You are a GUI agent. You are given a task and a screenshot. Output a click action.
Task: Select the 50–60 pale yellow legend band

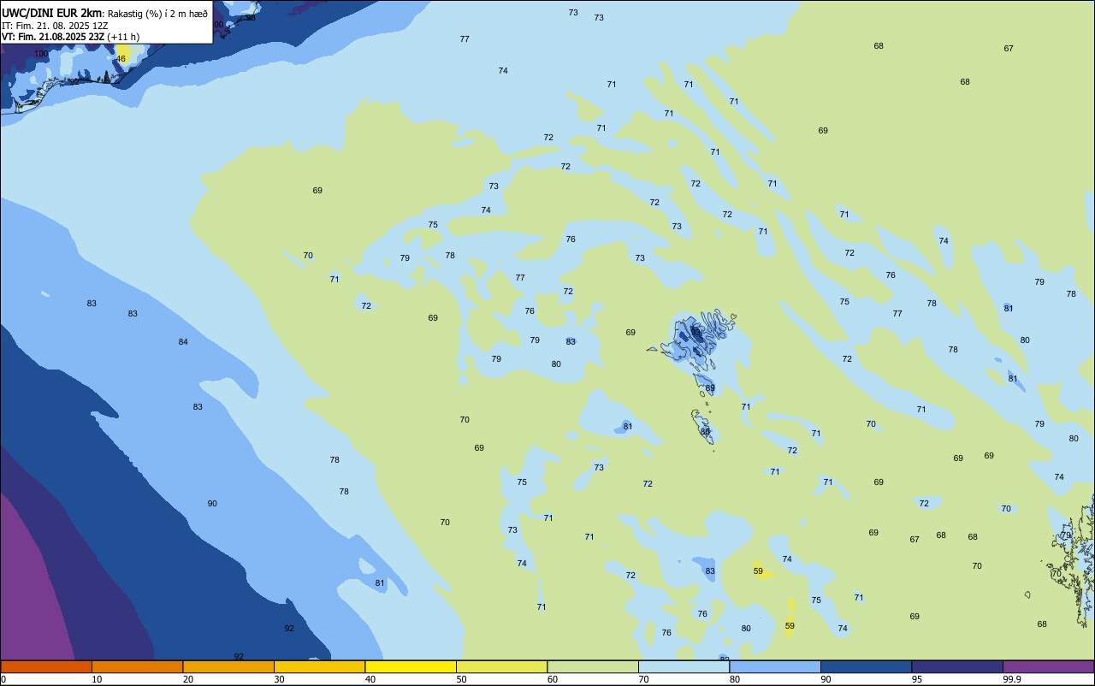click(501, 666)
